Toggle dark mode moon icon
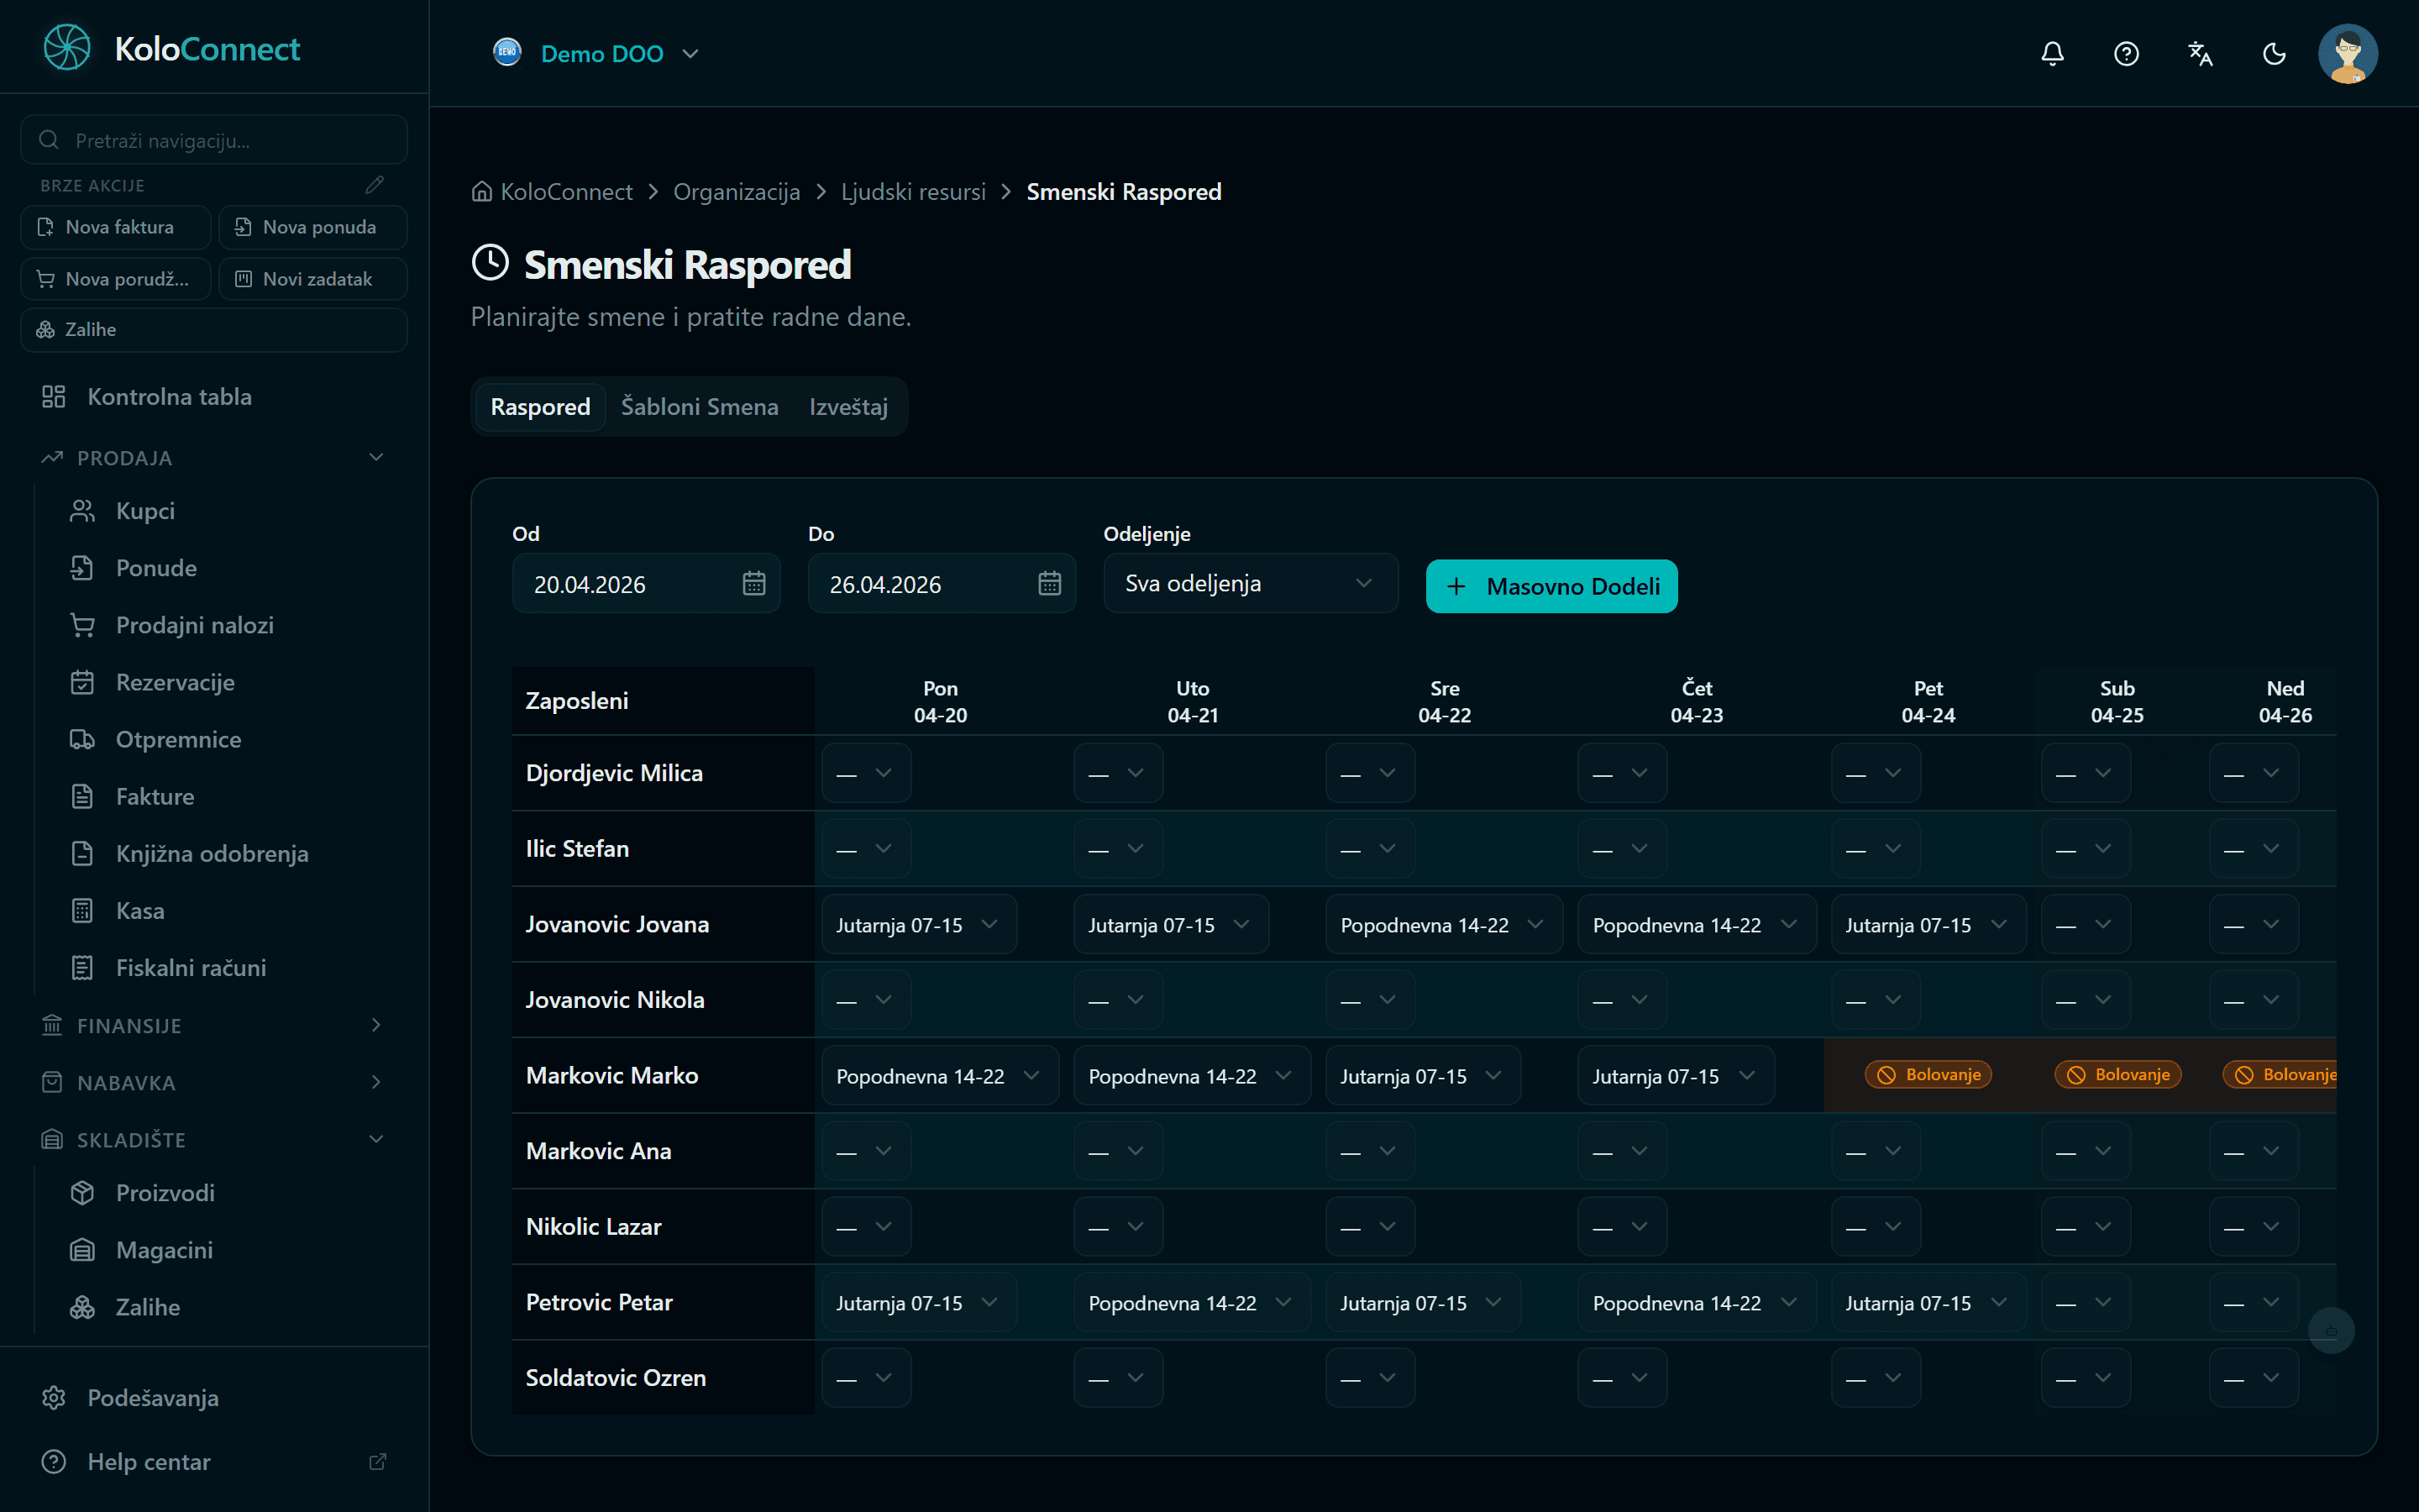The width and height of the screenshot is (2419, 1512). (x=2274, y=54)
